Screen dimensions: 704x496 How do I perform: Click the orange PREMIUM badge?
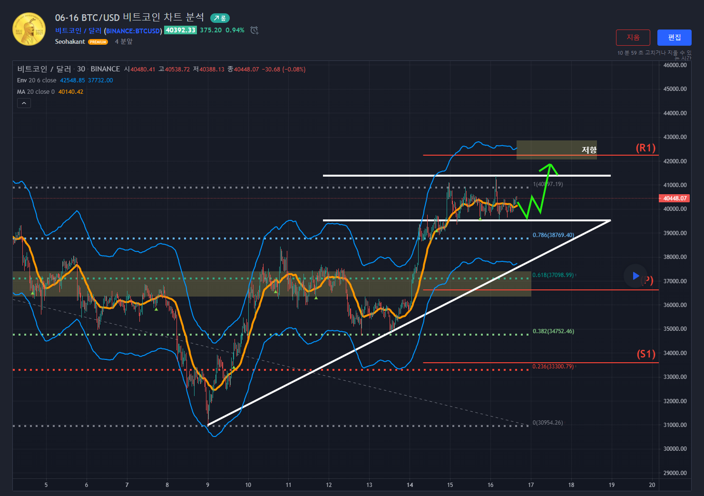pos(98,42)
